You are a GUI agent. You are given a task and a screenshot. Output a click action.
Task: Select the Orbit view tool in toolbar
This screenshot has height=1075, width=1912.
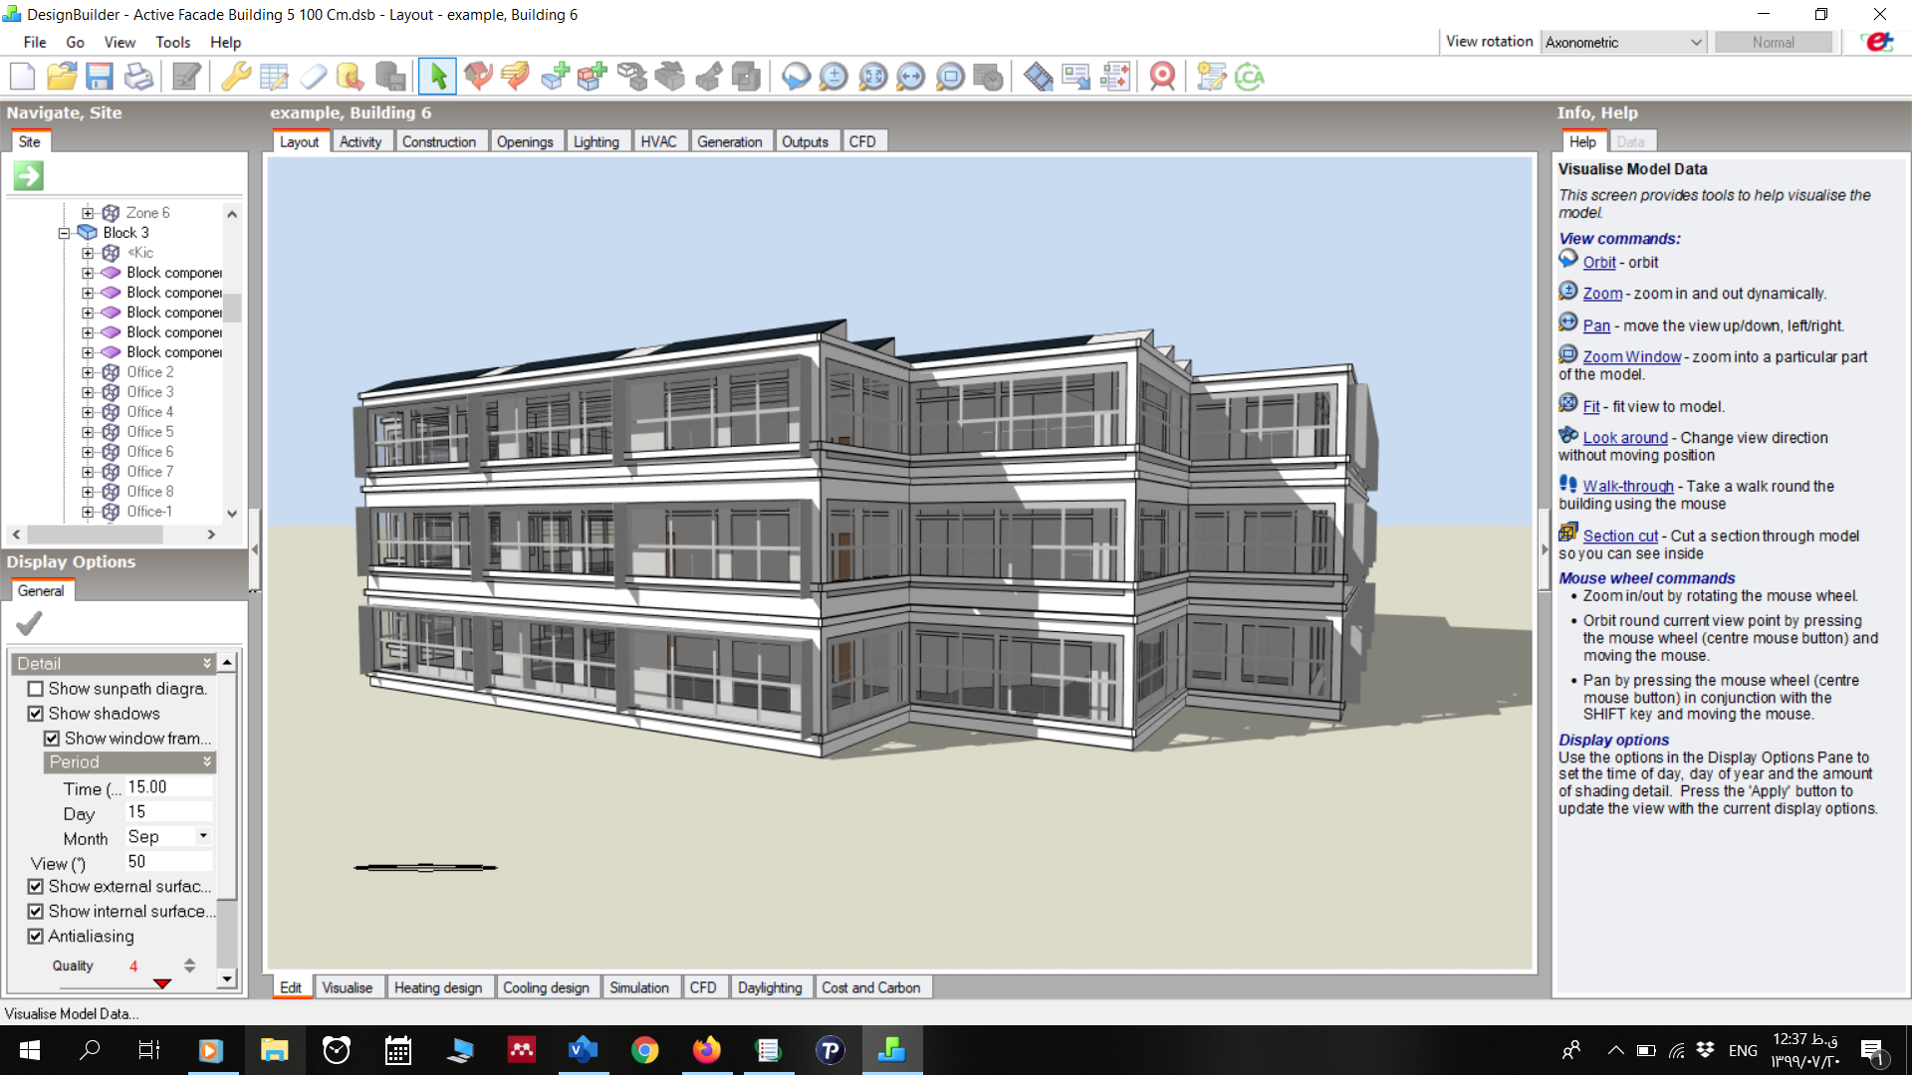coord(796,77)
